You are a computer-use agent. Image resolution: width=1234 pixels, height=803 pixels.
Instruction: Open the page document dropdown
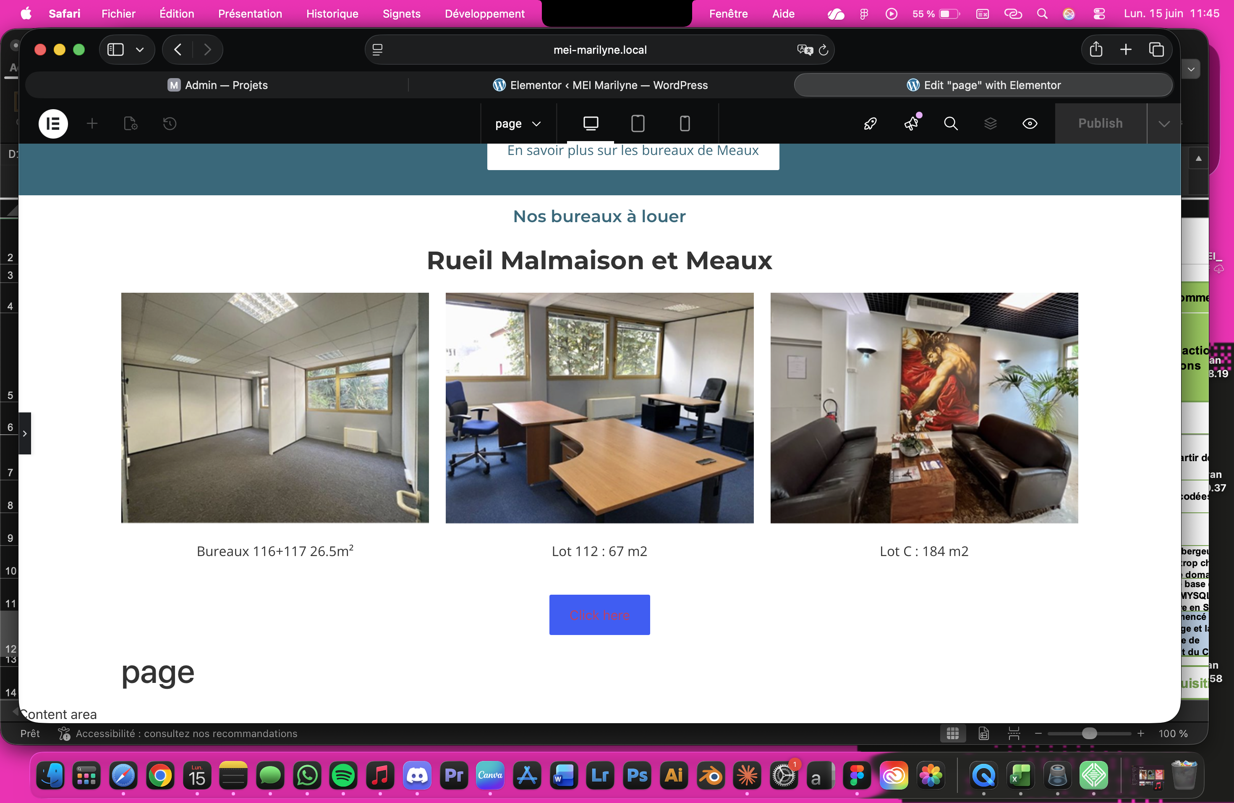pyautogui.click(x=518, y=123)
